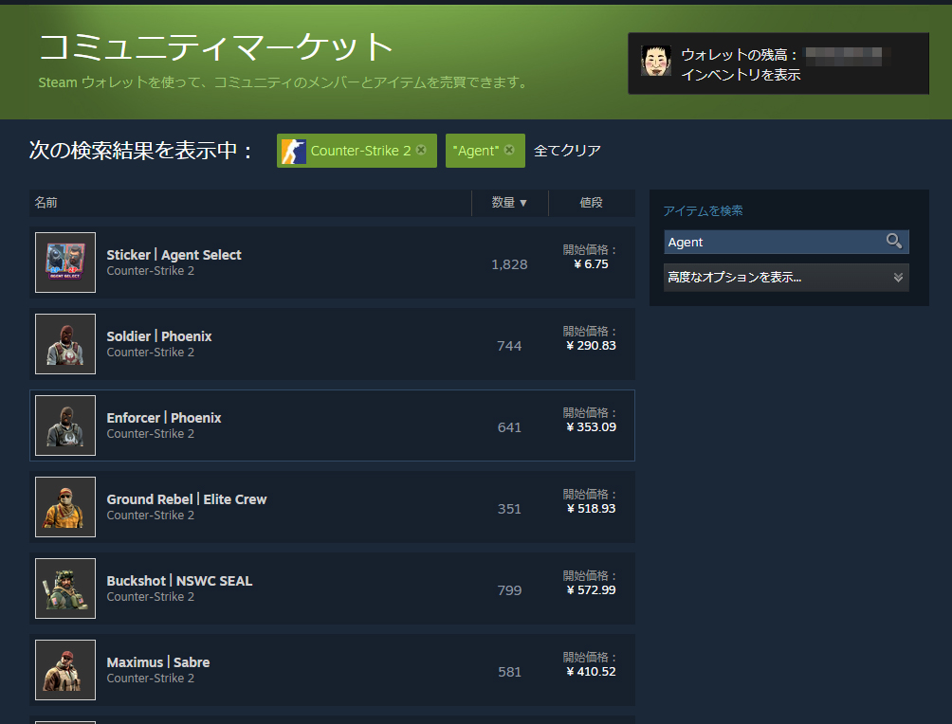This screenshot has height=724, width=952.
Task: Click quantity 351 for Ground Rebel
Action: coord(509,509)
